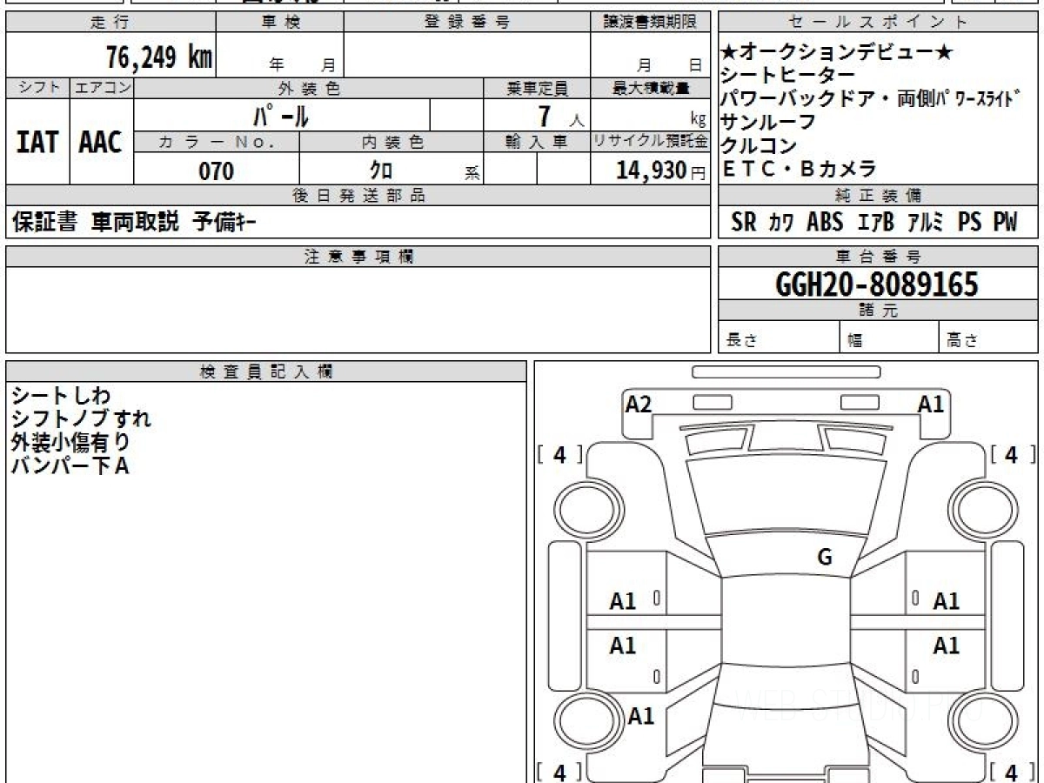Click the inspector note 外装小傷有り
The image size is (1044, 783).
pos(70,442)
